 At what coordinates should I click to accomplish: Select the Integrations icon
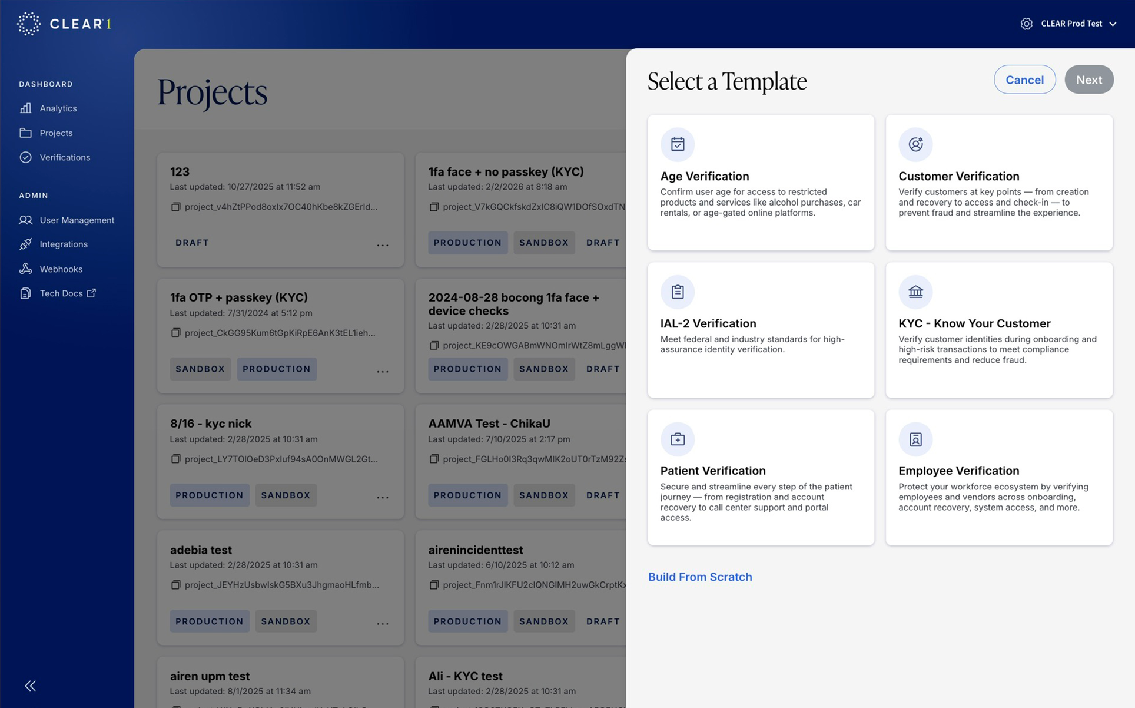point(26,244)
